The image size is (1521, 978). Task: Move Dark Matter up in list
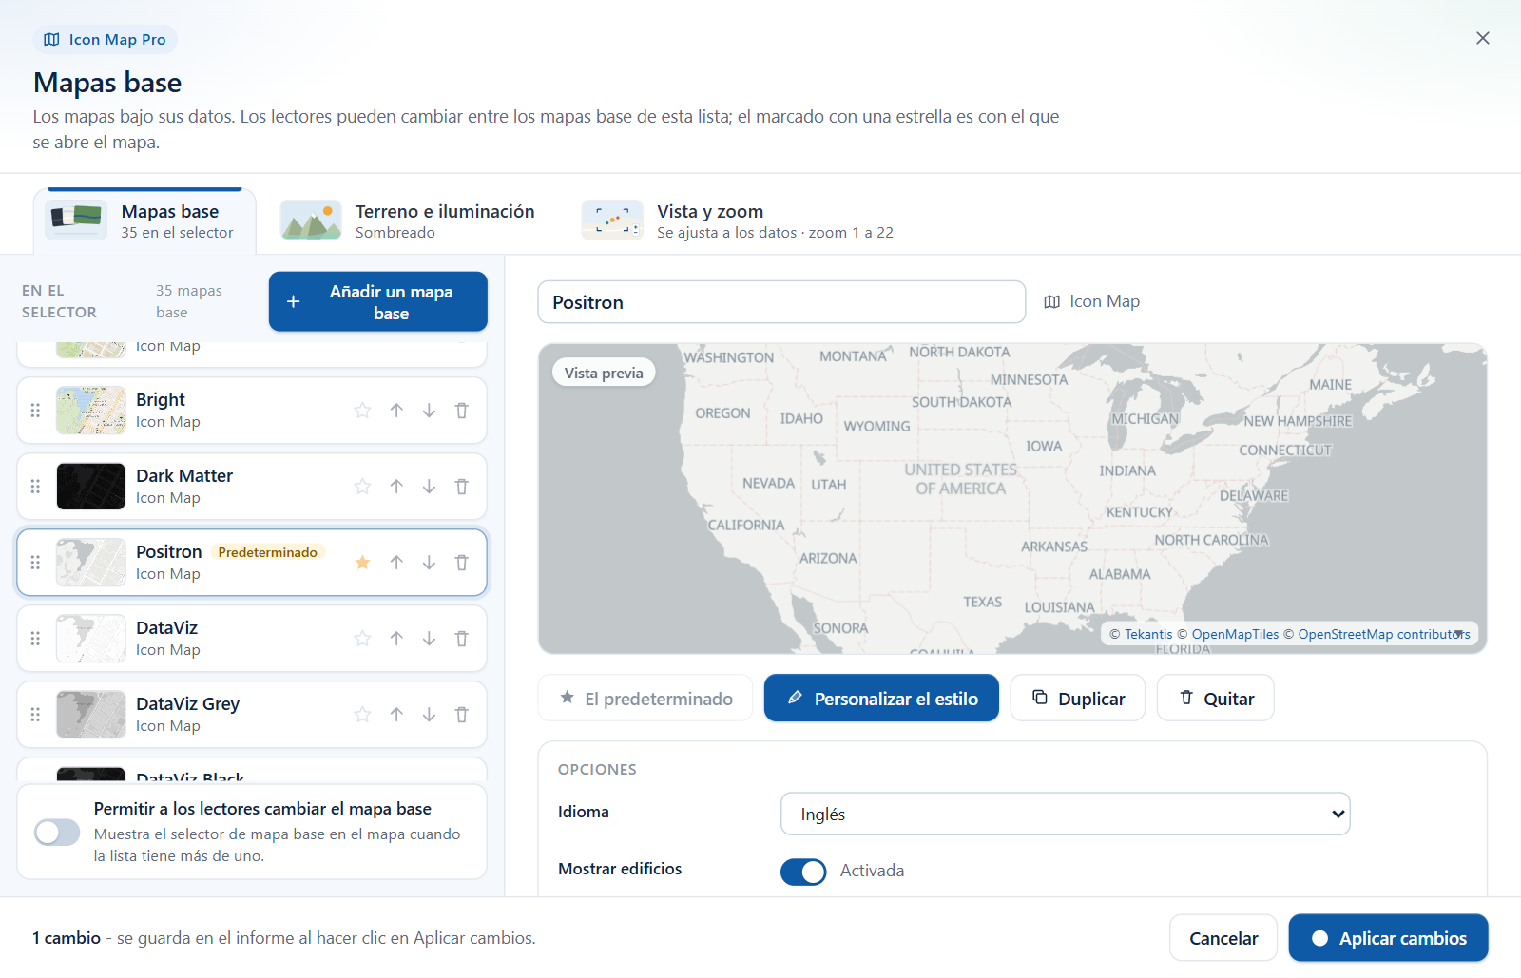pos(396,487)
